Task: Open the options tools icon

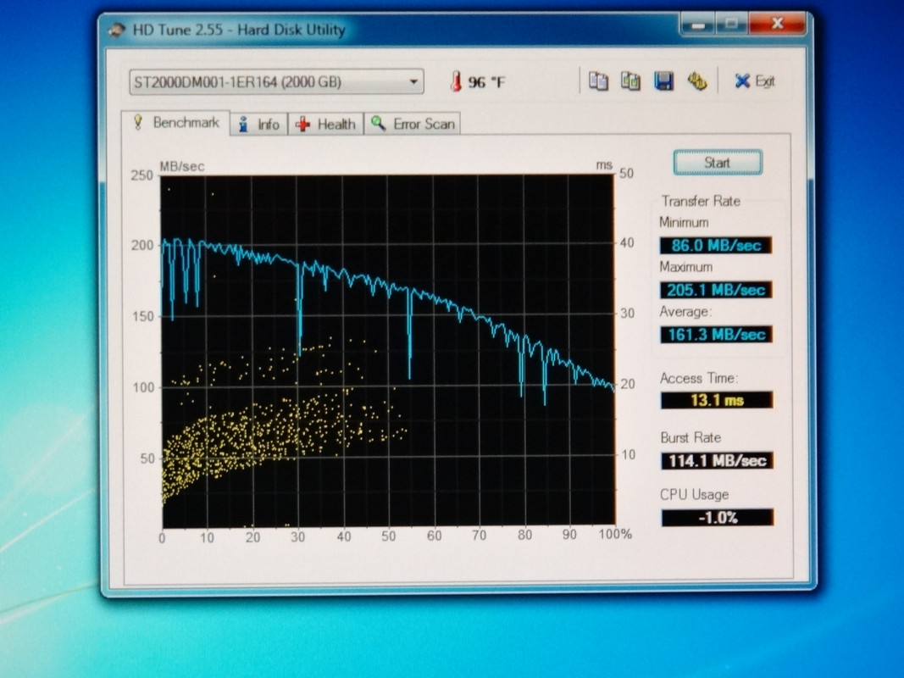Action: [x=697, y=81]
